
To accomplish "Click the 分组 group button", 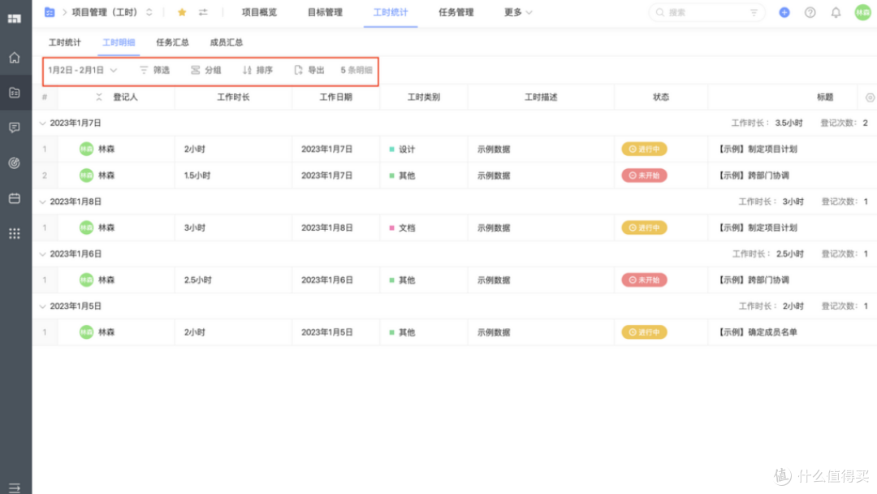I will tap(205, 70).
